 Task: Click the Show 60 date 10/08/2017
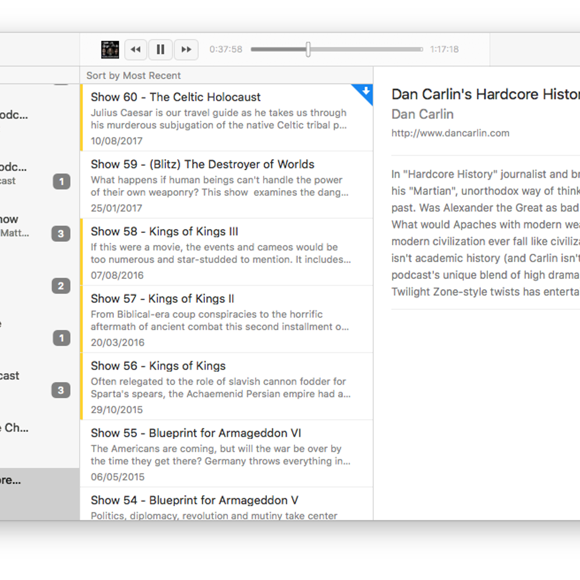[x=116, y=141]
